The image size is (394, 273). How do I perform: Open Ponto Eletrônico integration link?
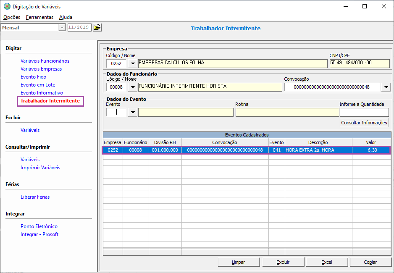(x=39, y=226)
